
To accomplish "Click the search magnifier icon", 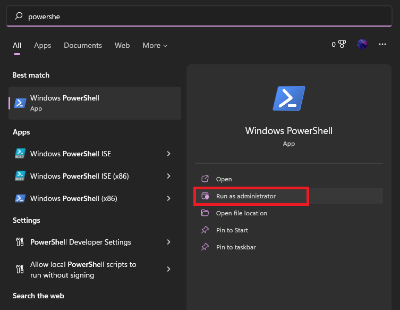I will tap(19, 16).
